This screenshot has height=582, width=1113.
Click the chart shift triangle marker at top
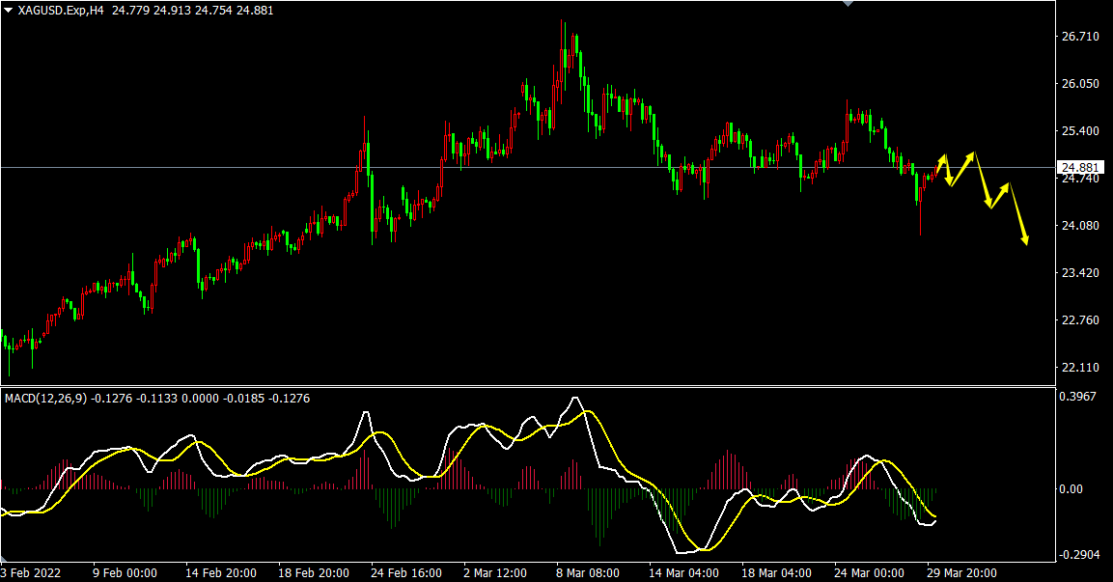[849, 4]
